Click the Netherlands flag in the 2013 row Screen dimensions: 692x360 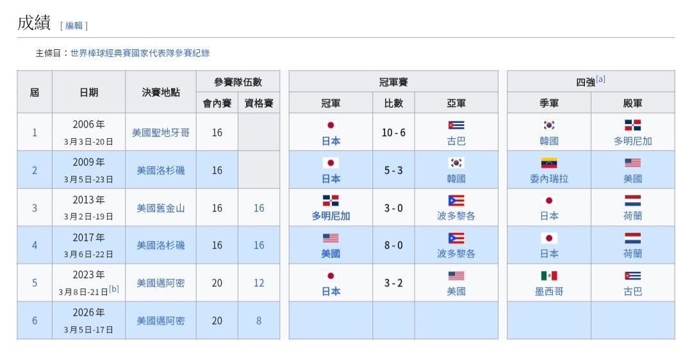coord(632,200)
